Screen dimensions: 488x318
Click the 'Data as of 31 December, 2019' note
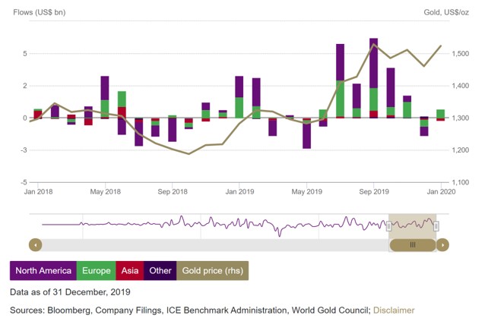(x=70, y=292)
